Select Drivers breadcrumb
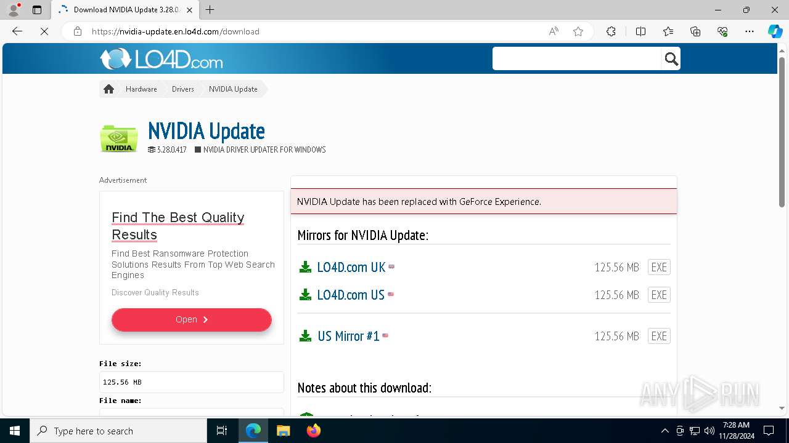Screen dimensions: 789x443 [183, 89]
